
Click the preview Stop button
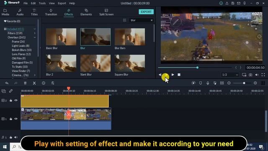point(179,75)
